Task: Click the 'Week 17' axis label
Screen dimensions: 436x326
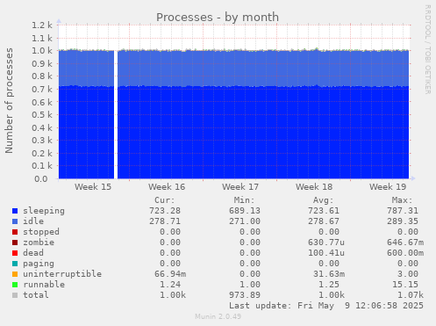Action: [240, 187]
